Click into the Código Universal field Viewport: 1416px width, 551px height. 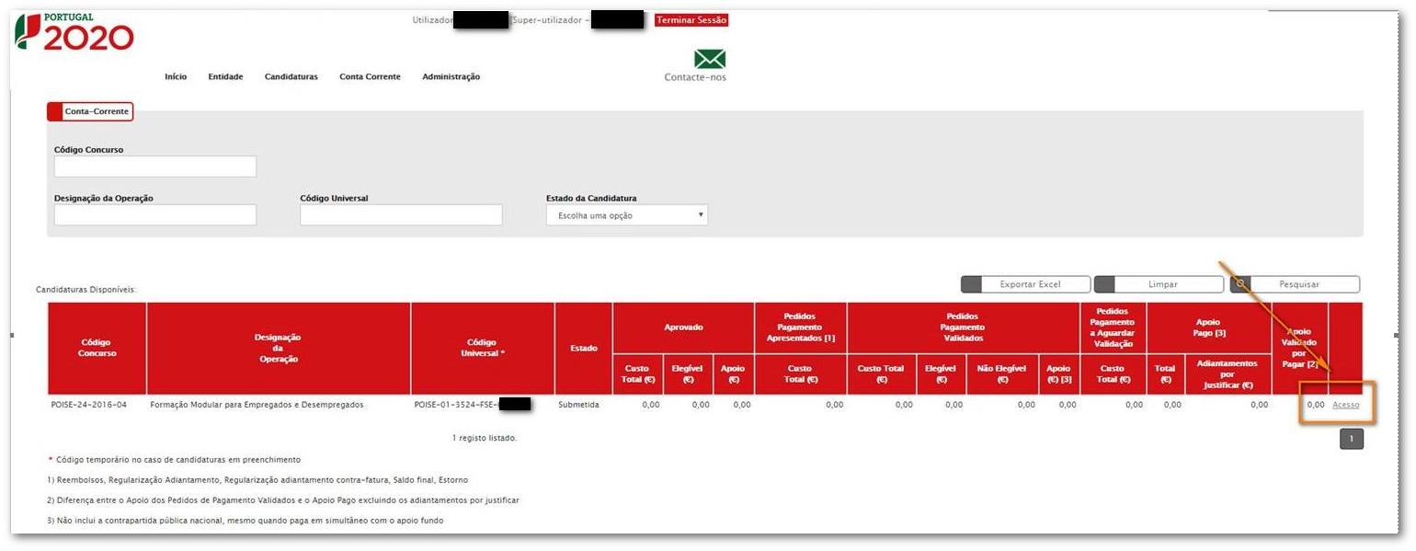(x=401, y=215)
